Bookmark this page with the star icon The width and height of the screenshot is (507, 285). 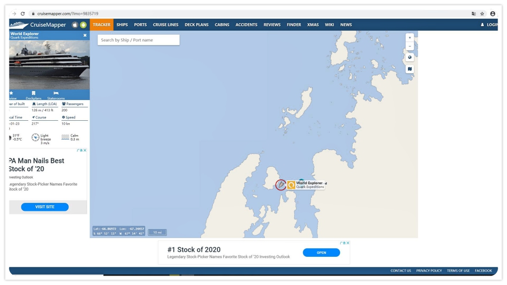482,13
